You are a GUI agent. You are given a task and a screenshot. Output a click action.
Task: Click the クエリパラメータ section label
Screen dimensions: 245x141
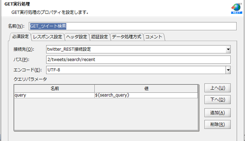coord(30,79)
